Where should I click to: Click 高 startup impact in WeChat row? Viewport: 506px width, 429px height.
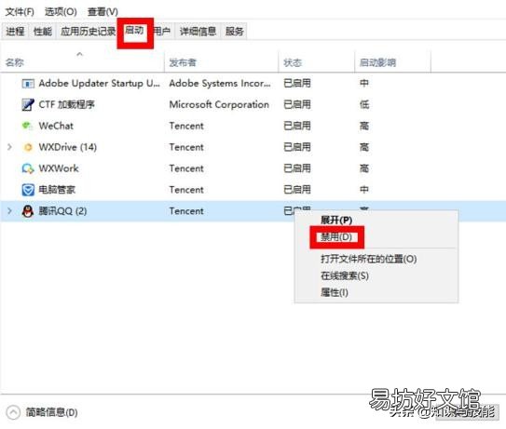pyautogui.click(x=364, y=126)
